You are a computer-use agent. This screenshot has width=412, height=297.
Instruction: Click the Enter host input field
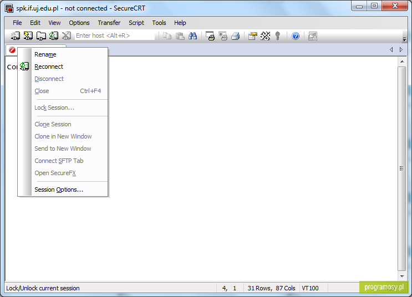pos(115,35)
